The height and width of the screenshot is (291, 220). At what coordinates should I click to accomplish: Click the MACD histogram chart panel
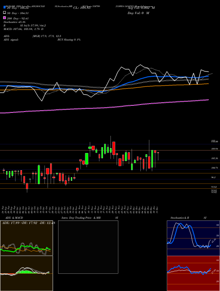coord(26,273)
